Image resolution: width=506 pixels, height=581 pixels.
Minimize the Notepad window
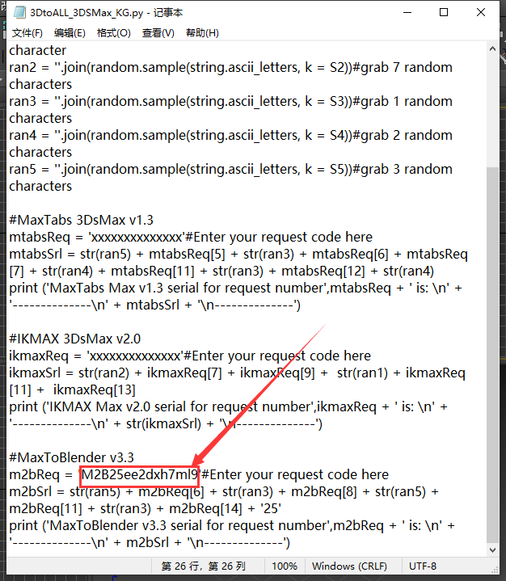point(407,13)
